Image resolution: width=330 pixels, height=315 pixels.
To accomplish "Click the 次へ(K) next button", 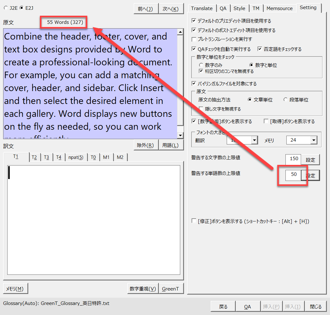I will (171, 9).
